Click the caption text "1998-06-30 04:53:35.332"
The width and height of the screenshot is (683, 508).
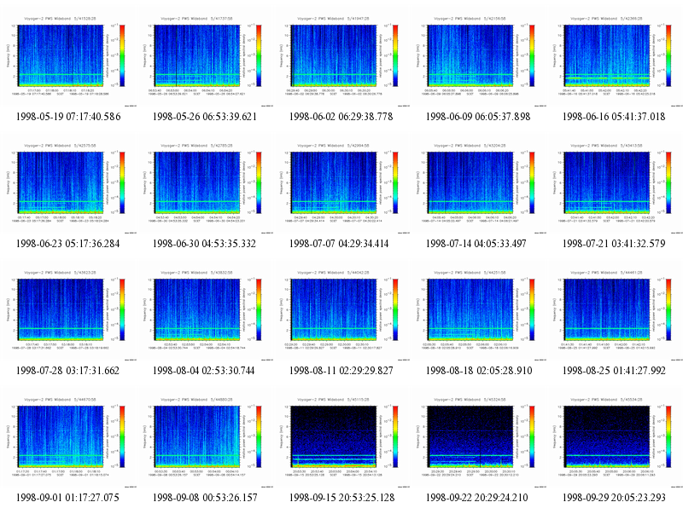[x=204, y=244]
